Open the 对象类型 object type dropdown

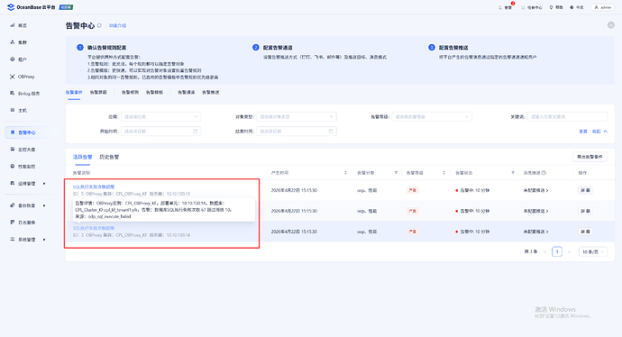pyautogui.click(x=297, y=116)
